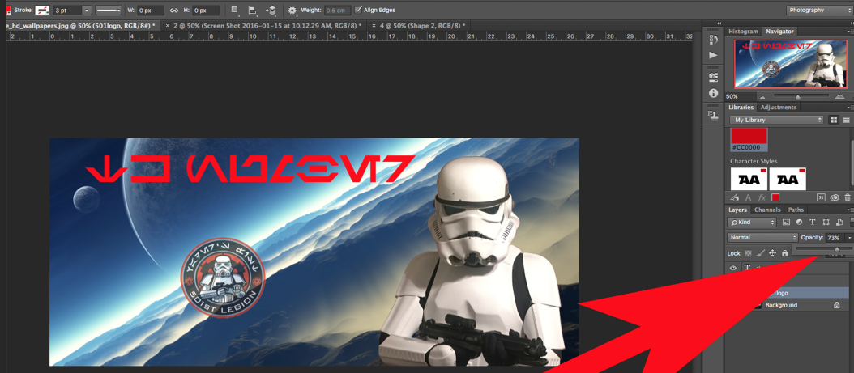The height and width of the screenshot is (373, 854).
Task: Click the red add-color swatch in Libraries
Action: [775, 198]
